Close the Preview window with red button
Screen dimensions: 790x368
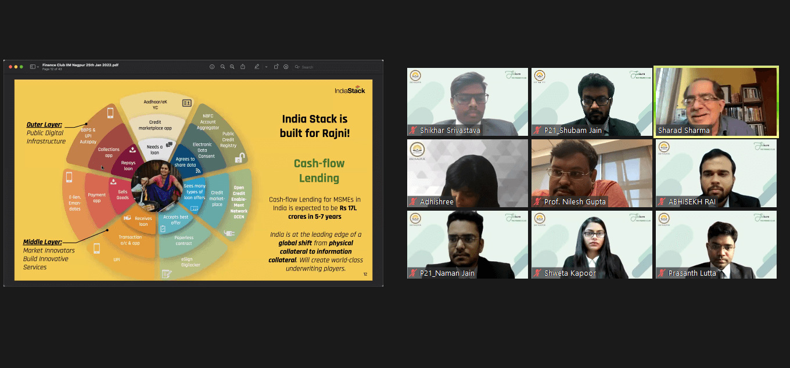10,67
